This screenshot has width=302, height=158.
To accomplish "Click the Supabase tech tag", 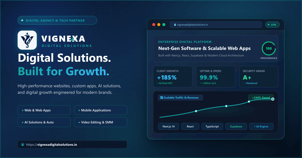I will pos(236,126).
